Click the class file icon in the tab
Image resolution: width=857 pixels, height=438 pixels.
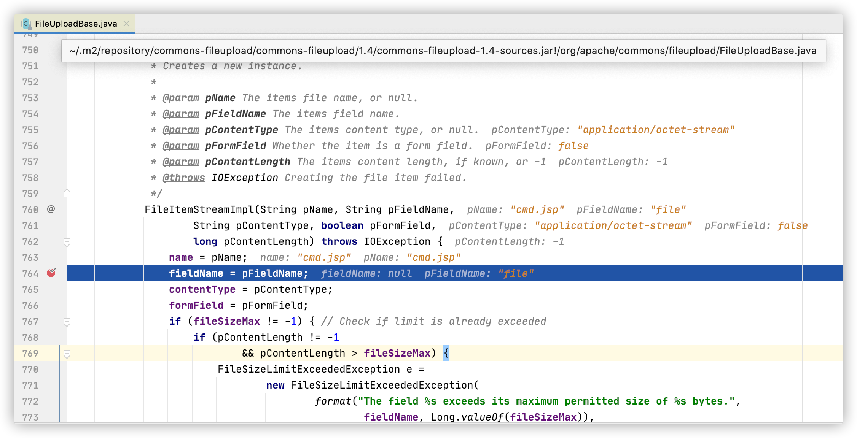[26, 24]
